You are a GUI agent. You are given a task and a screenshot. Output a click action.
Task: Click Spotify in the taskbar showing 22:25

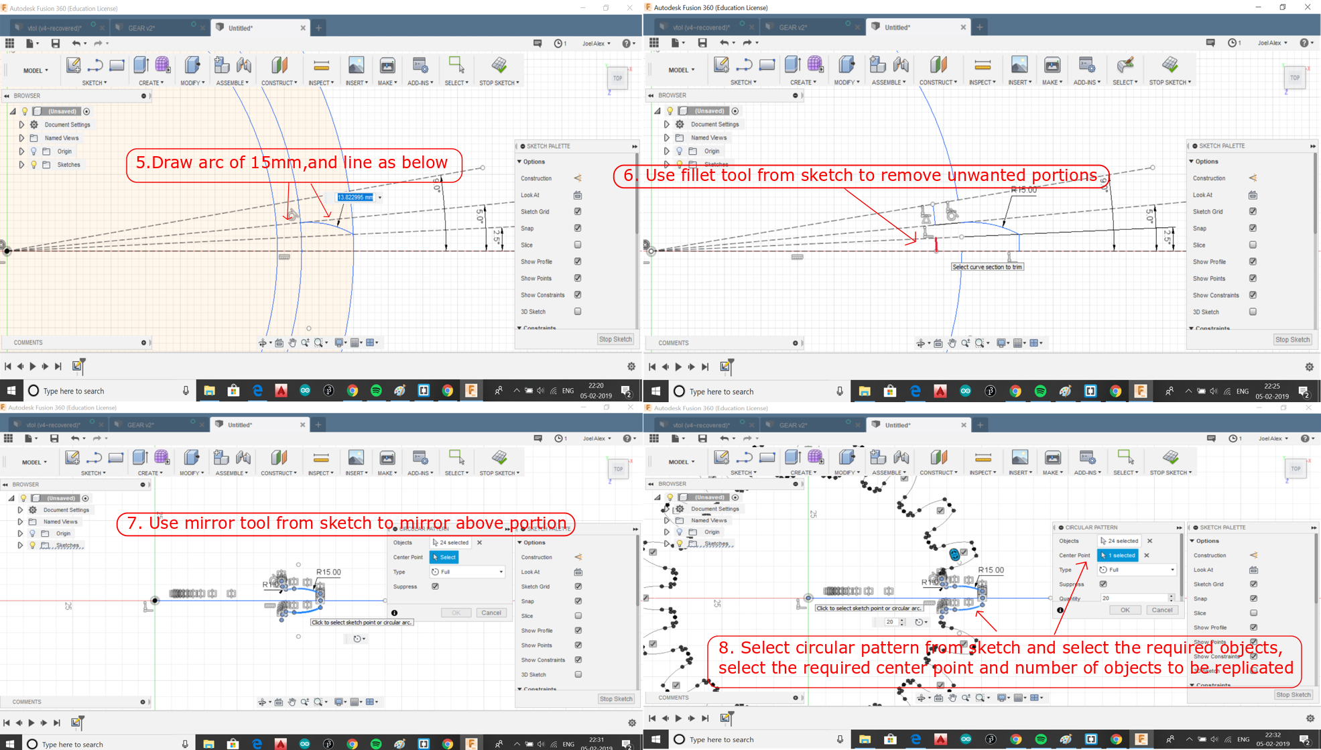coord(1040,391)
